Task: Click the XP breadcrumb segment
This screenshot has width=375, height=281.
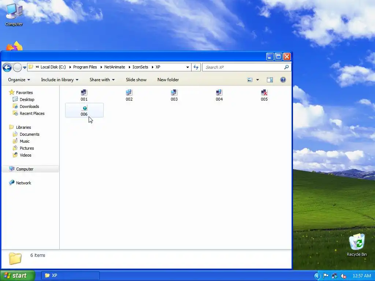Action: (158, 67)
